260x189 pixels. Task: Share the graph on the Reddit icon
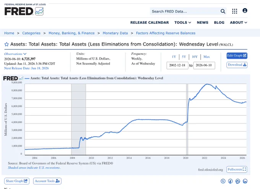(x=237, y=181)
